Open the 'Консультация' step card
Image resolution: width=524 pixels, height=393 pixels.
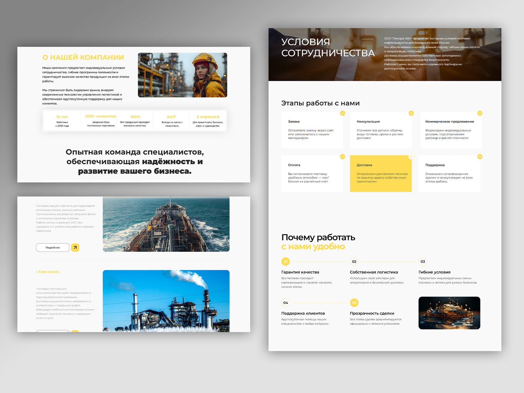(381, 130)
